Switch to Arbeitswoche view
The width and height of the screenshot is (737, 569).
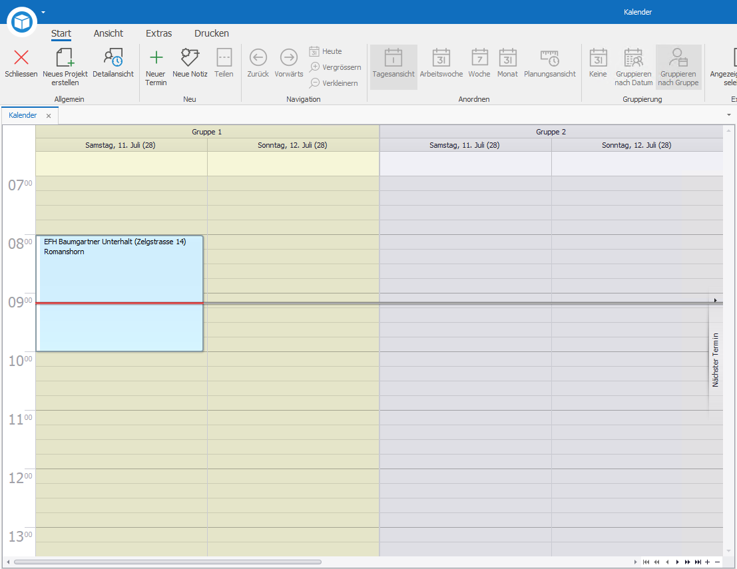[x=441, y=63]
